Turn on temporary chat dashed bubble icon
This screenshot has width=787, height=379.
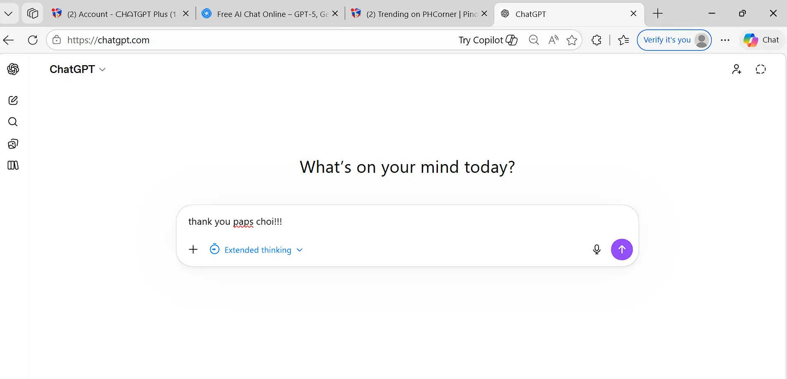pyautogui.click(x=761, y=69)
